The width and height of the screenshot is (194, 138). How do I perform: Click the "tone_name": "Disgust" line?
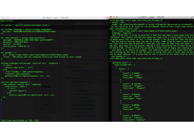click(134, 88)
